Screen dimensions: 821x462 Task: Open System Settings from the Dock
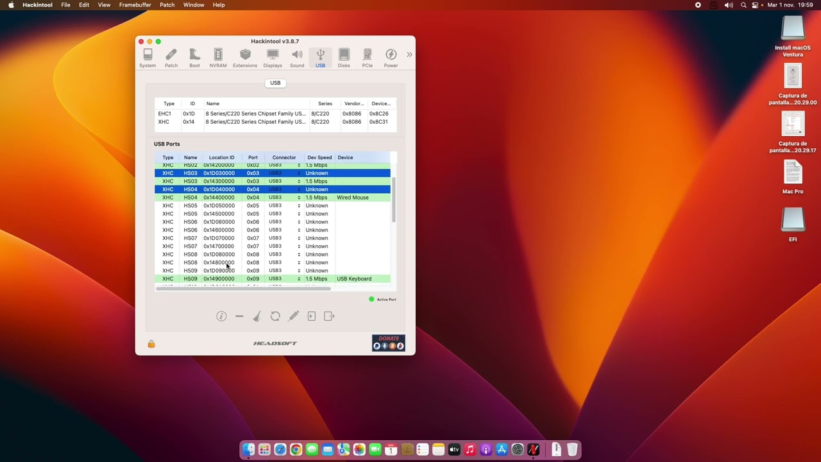[518, 450]
